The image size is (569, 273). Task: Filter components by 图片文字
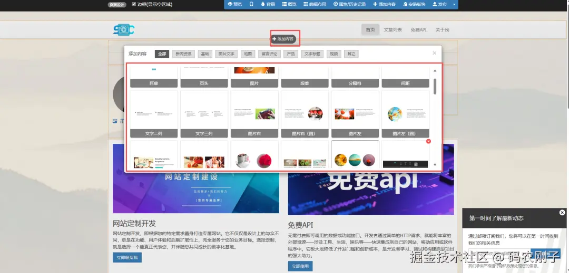click(226, 54)
